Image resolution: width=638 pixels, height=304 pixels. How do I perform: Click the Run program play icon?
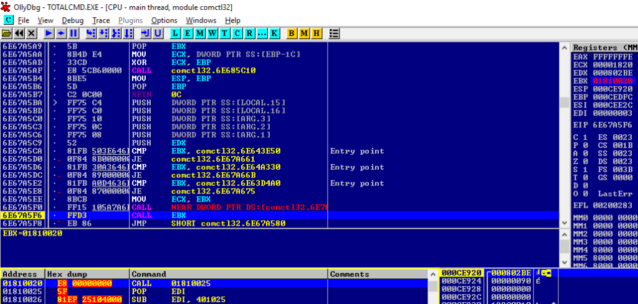(49, 33)
